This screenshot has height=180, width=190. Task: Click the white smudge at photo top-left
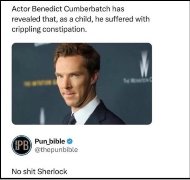(x=40, y=44)
